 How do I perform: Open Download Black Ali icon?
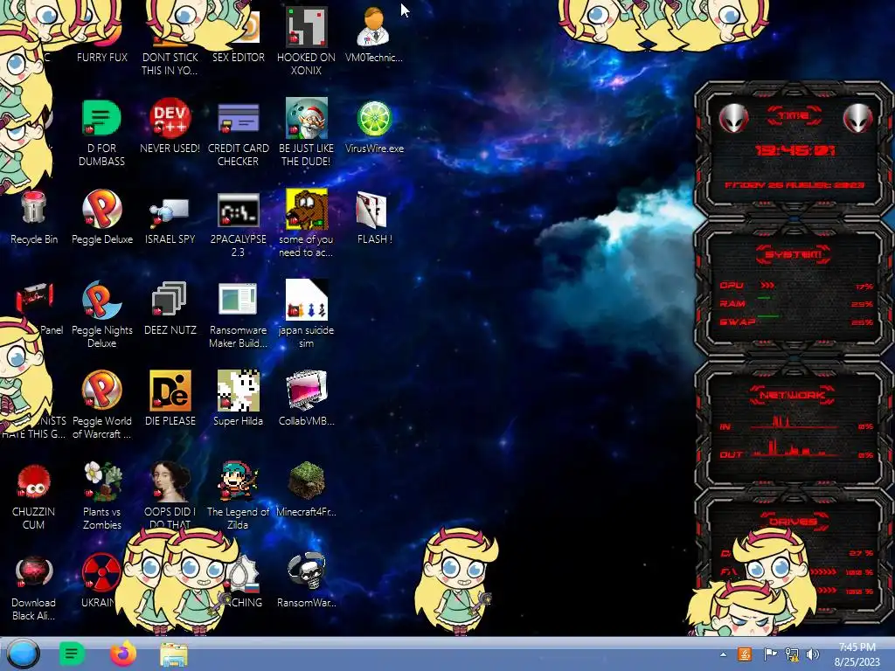pos(34,572)
